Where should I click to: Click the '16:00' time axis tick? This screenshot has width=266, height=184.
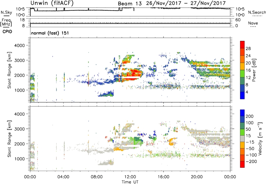pyautogui.click(x=163, y=177)
